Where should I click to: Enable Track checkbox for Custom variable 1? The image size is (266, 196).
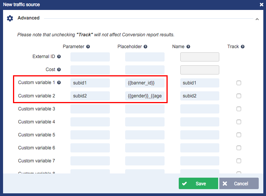tap(239, 83)
